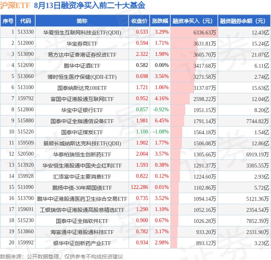Click balance value 21.07亿

point(260,55)
